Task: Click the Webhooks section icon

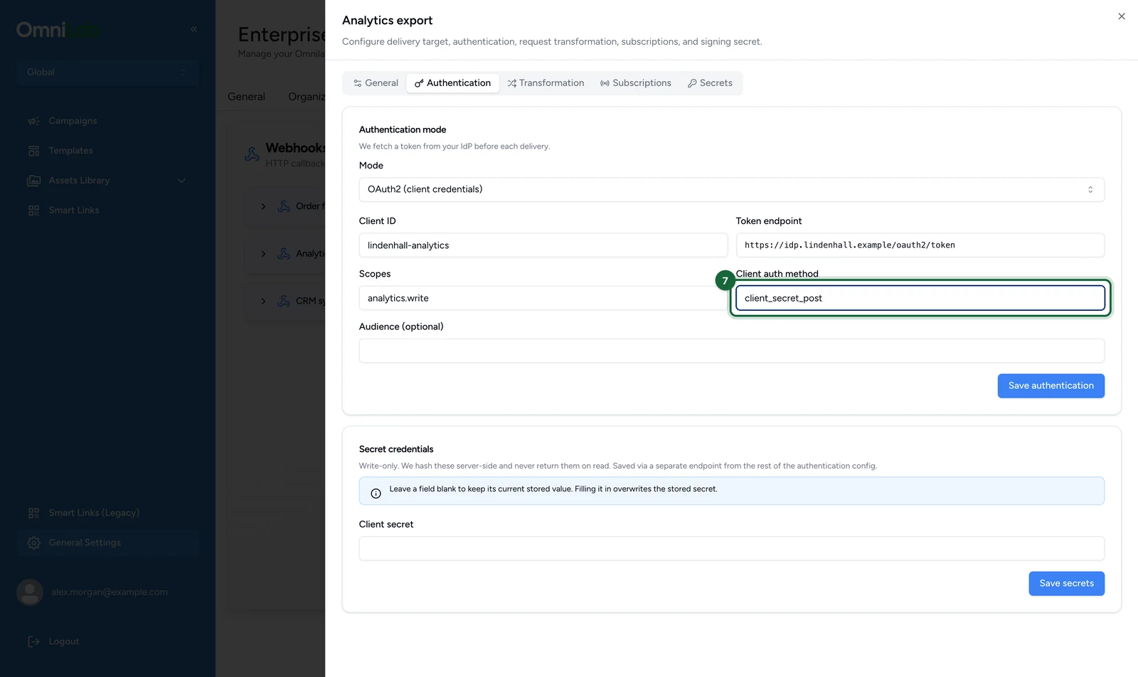Action: 252,154
